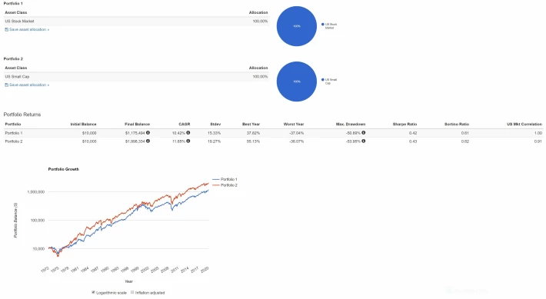546x299 pixels.
Task: Click the Final Balance column header
Action: (x=137, y=125)
